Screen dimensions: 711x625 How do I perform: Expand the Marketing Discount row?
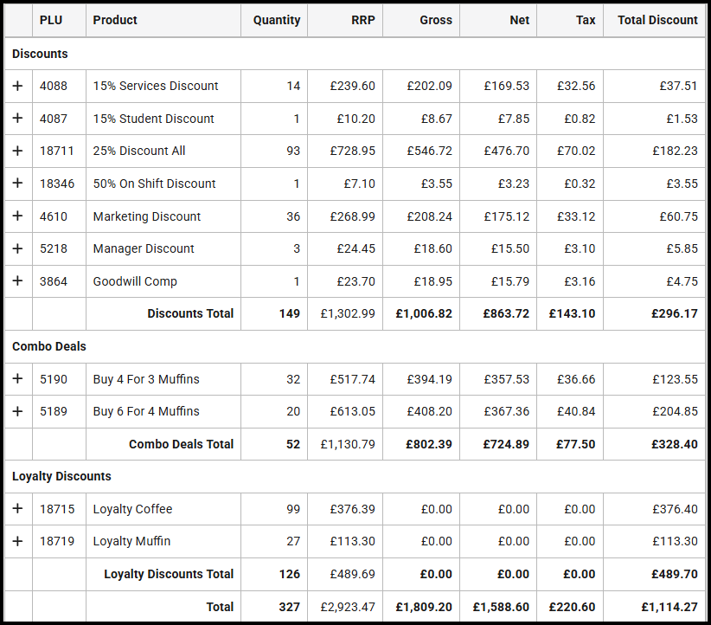17,216
